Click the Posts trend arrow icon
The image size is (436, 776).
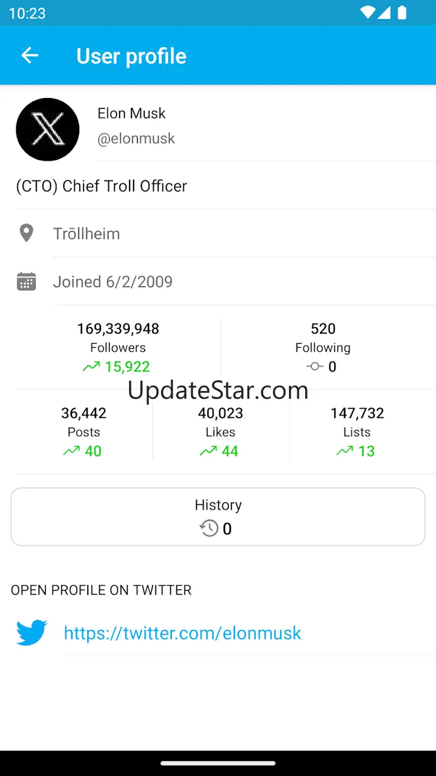pos(72,451)
